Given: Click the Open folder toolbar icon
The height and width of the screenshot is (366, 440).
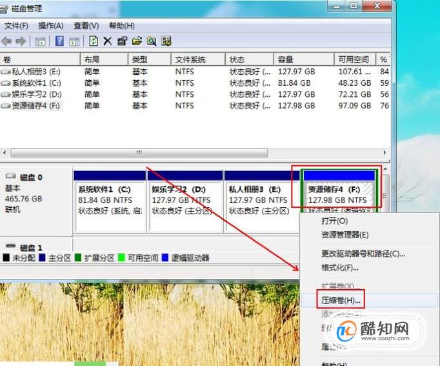Looking at the screenshot, I should click(x=137, y=41).
